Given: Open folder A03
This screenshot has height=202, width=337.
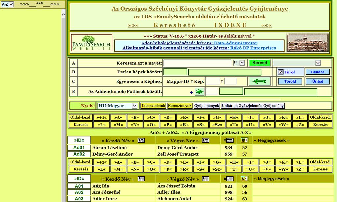Looking at the screenshot, I should pyautogui.click(x=79, y=199).
